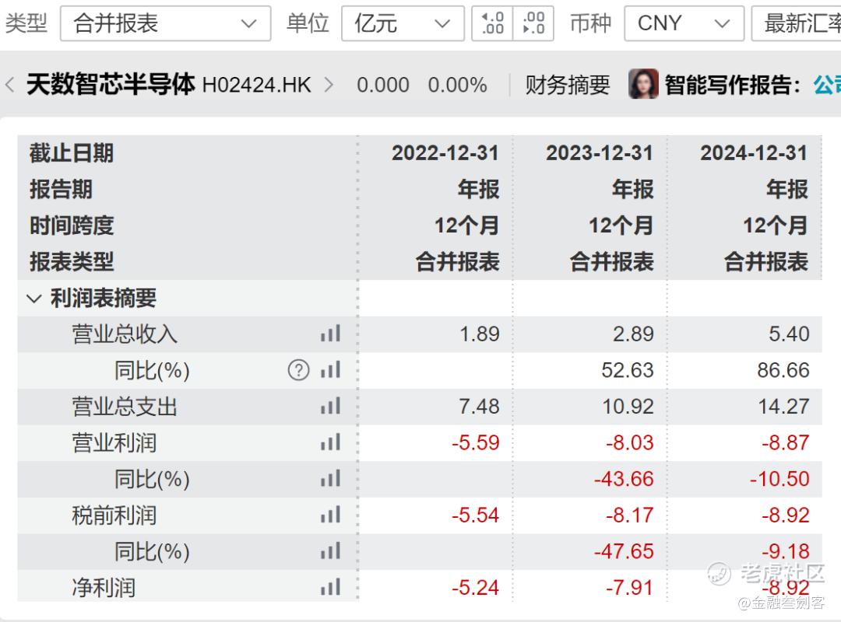The height and width of the screenshot is (622, 841).
Task: Click the 财务摘要 tab
Action: click(x=568, y=85)
